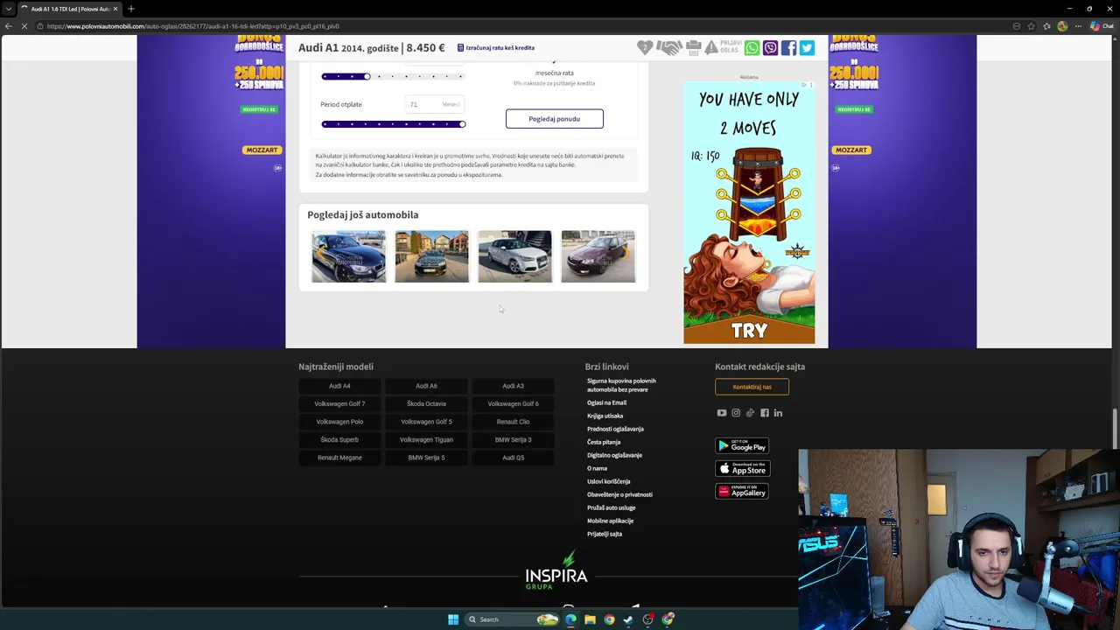Open the AppGallery badge
The height and width of the screenshot is (630, 1120).
pyautogui.click(x=742, y=491)
